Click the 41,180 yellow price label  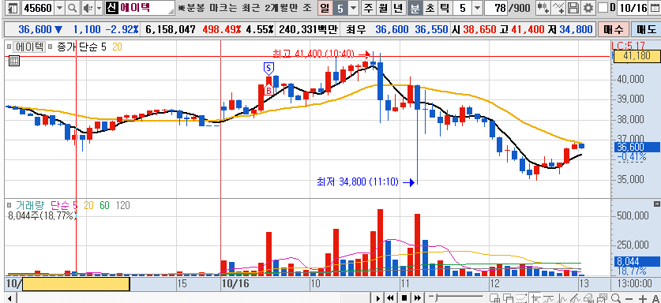[637, 56]
